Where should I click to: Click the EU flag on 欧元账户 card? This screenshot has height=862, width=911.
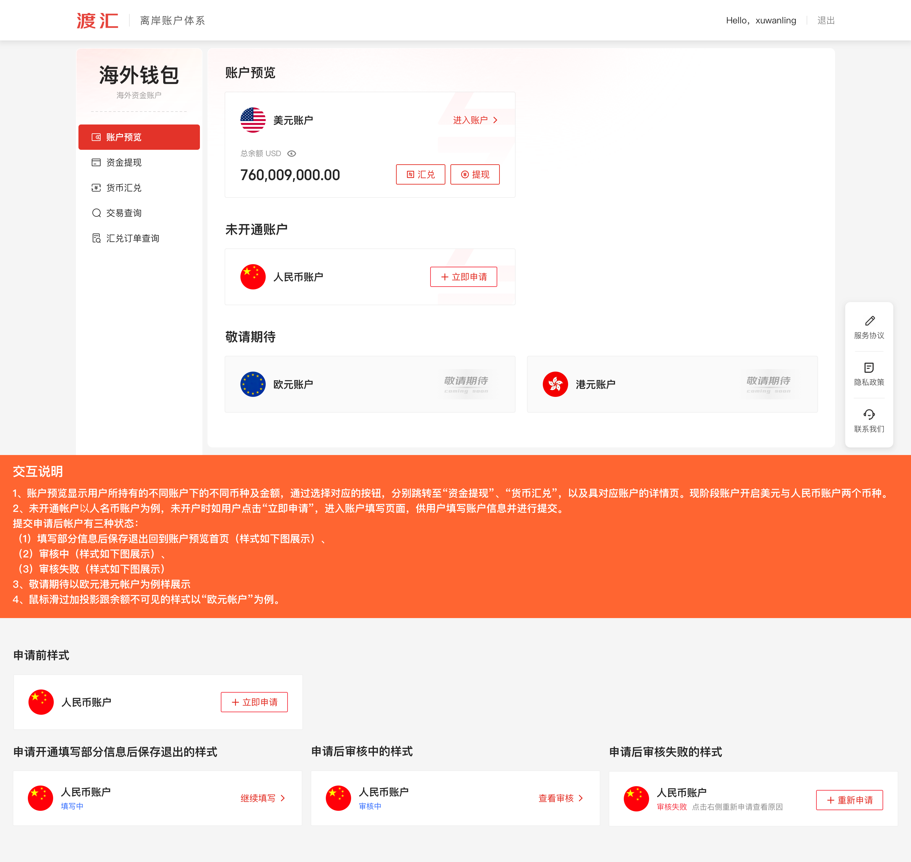[253, 384]
